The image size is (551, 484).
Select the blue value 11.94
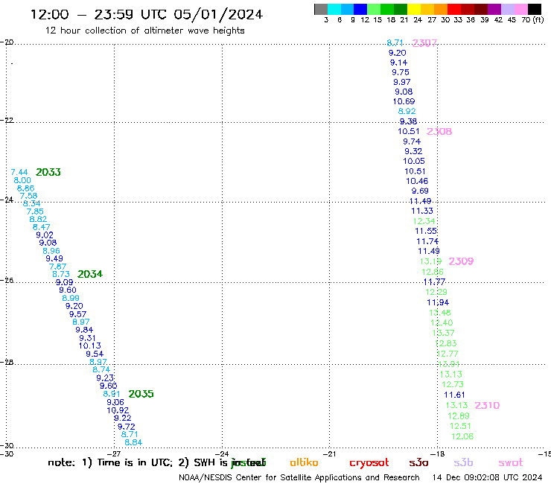click(438, 302)
